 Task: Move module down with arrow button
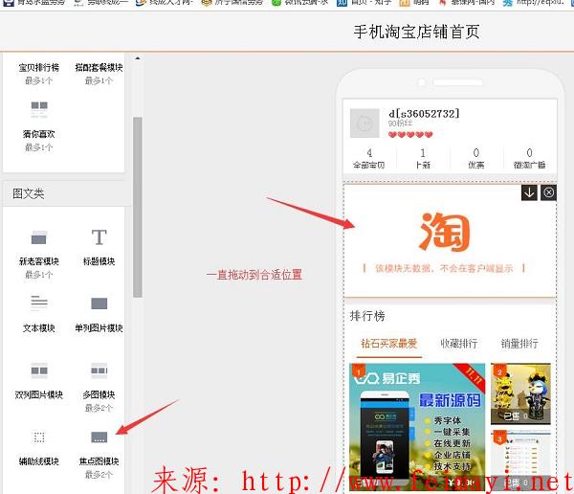[x=529, y=192]
